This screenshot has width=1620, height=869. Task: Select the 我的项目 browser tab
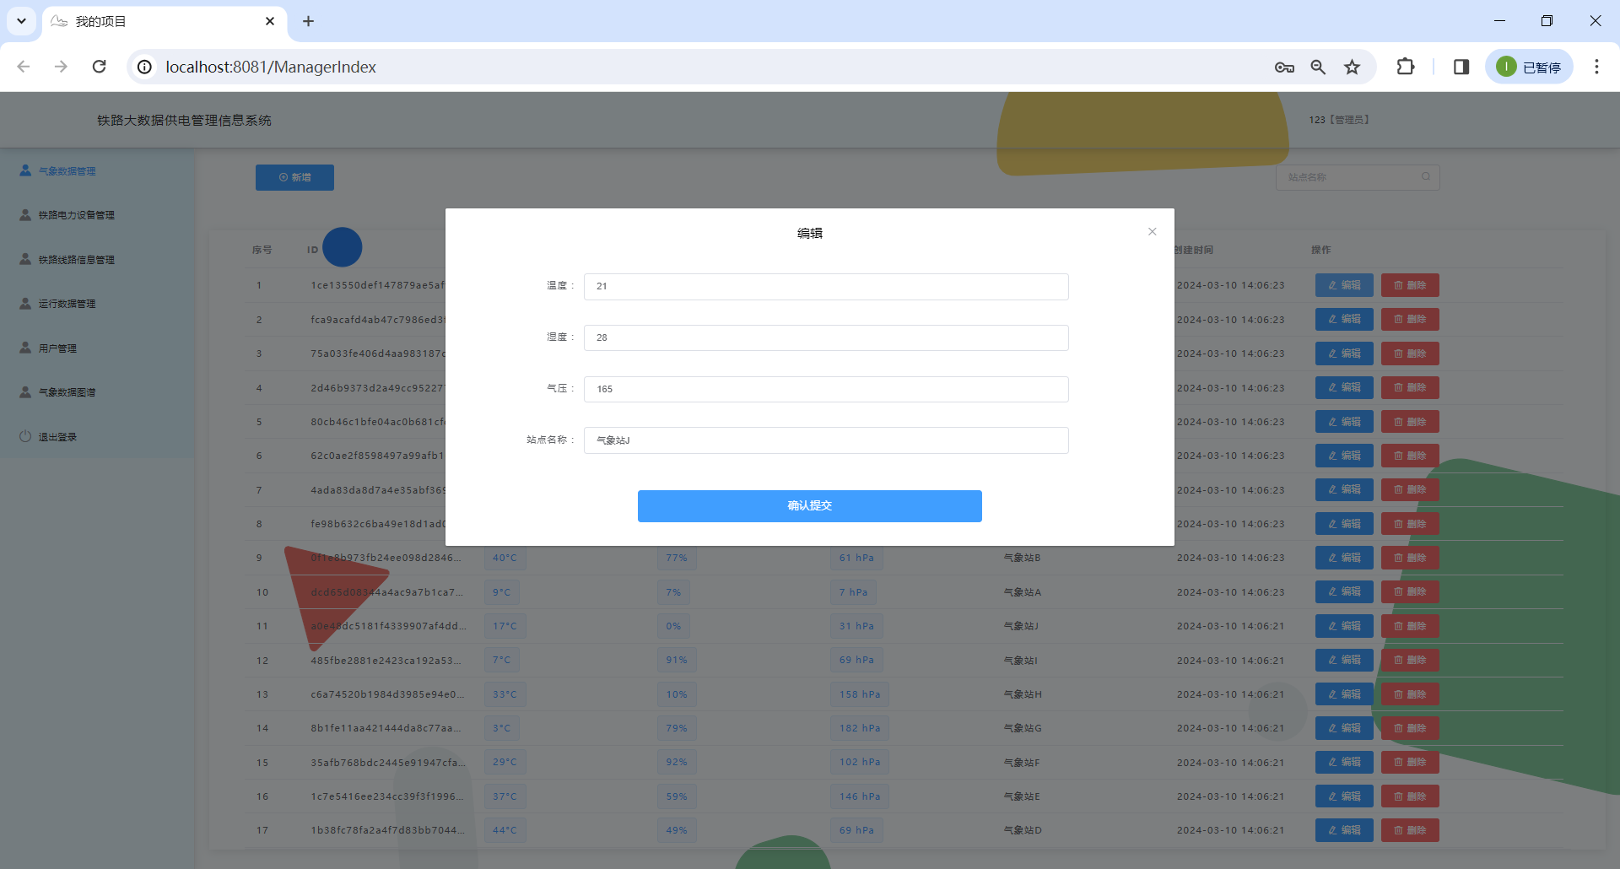[165, 21]
